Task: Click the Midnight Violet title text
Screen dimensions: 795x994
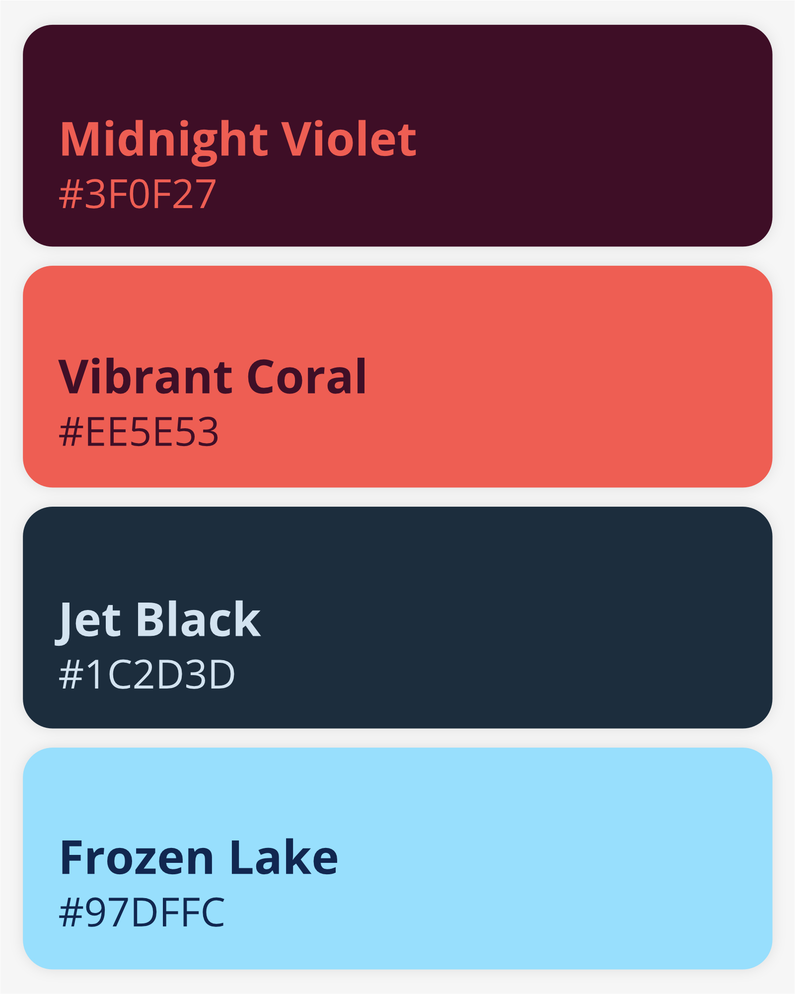Action: click(x=238, y=142)
